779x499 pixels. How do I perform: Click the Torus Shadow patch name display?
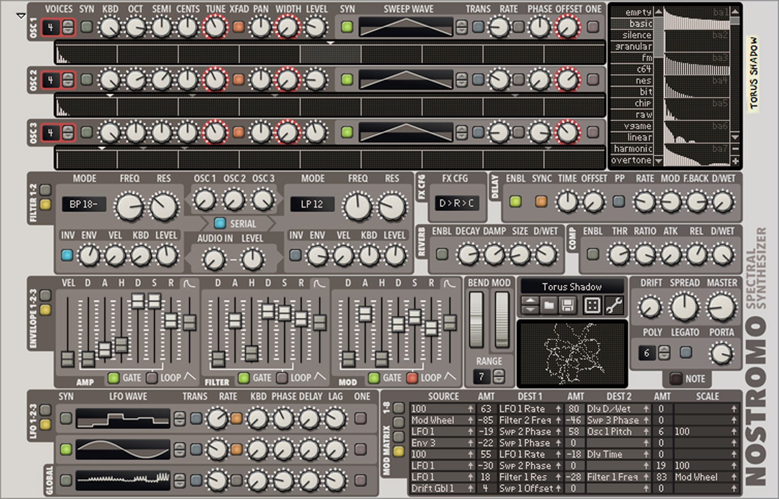click(572, 287)
